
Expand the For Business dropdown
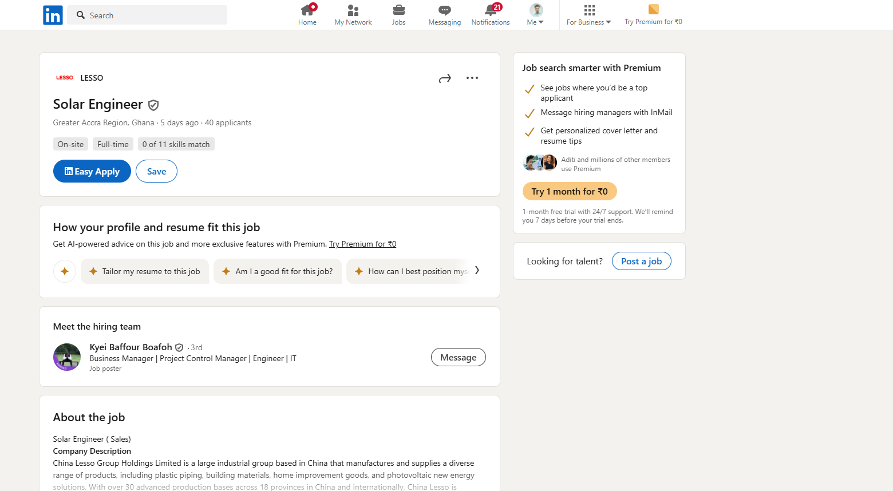coord(588,15)
